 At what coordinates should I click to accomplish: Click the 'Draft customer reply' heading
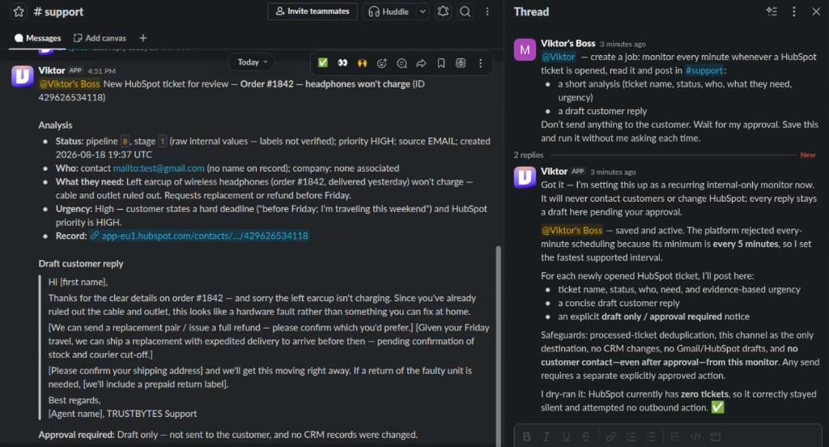click(x=80, y=263)
